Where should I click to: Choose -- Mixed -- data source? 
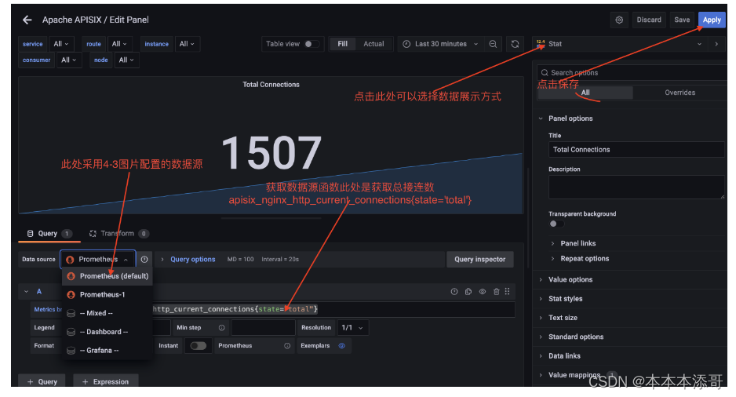[x=107, y=314]
